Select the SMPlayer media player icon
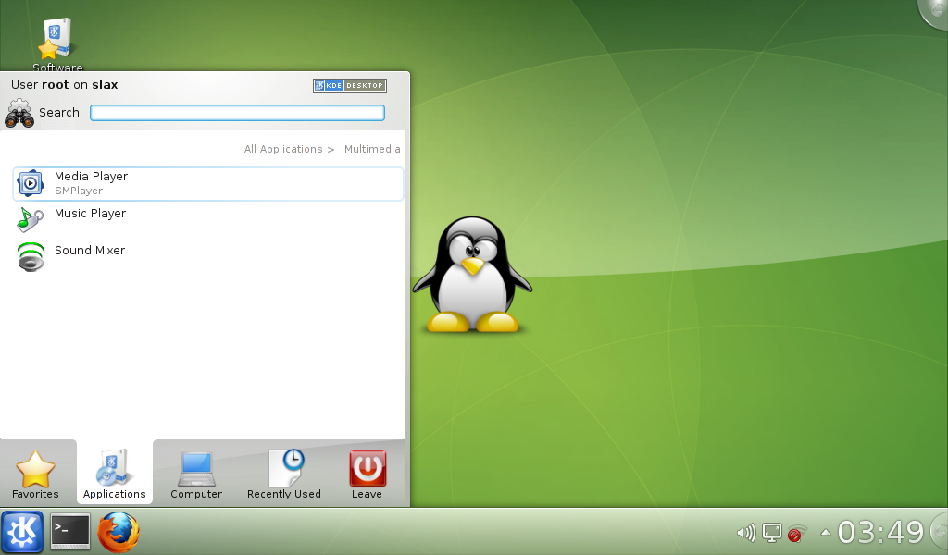 tap(31, 183)
